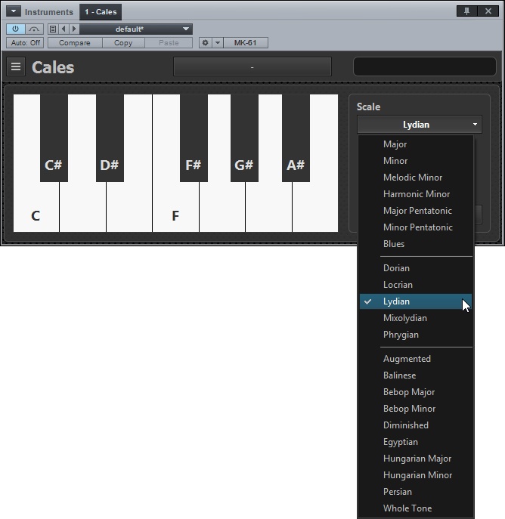This screenshot has height=519, width=505.
Task: Select the Blues scale
Action: [x=416, y=244]
